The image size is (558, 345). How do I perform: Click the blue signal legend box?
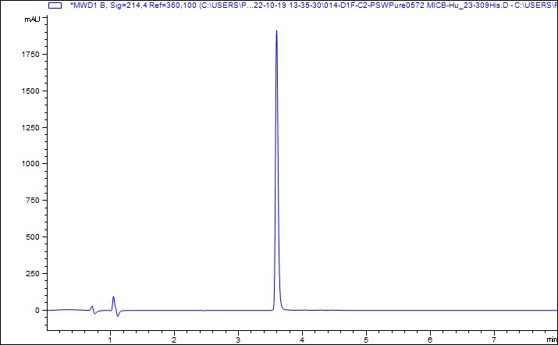click(55, 5)
